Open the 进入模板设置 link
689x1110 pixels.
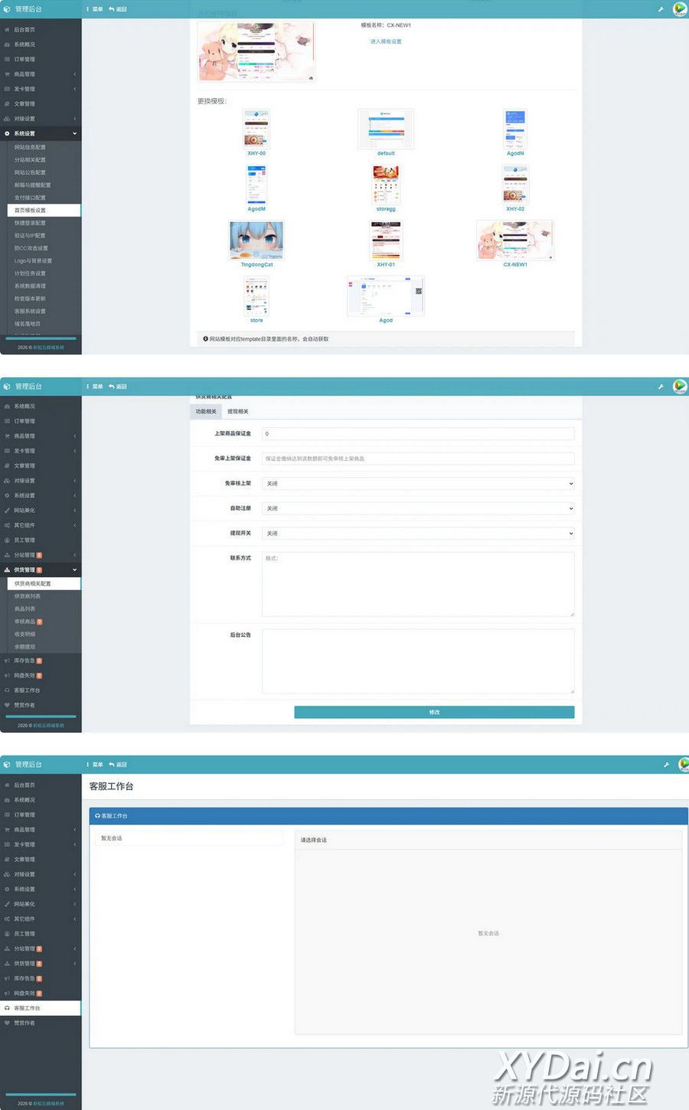[x=386, y=41]
